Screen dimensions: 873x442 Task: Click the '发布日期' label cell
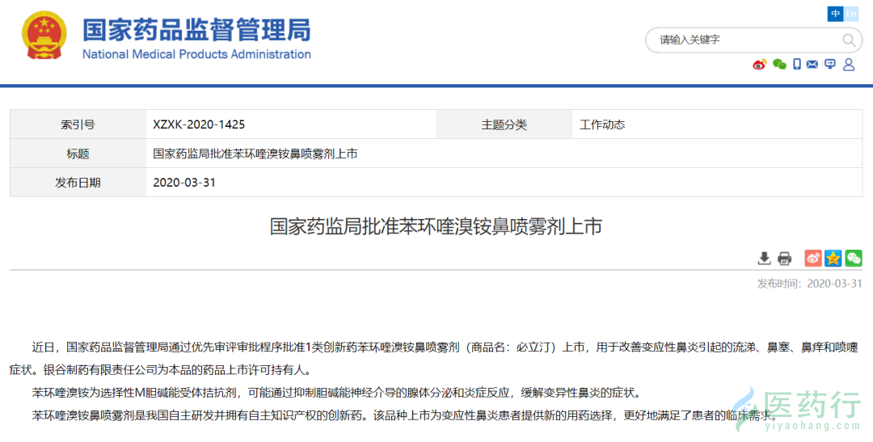point(78,183)
